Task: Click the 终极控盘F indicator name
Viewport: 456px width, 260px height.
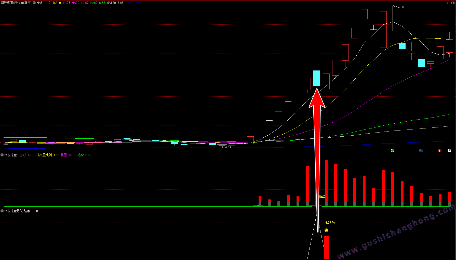Action: coord(11,155)
